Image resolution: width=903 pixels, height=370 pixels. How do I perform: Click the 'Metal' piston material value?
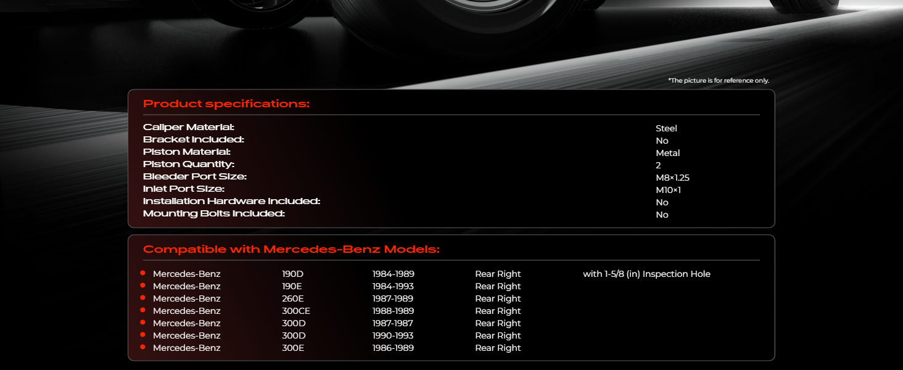[x=668, y=153]
